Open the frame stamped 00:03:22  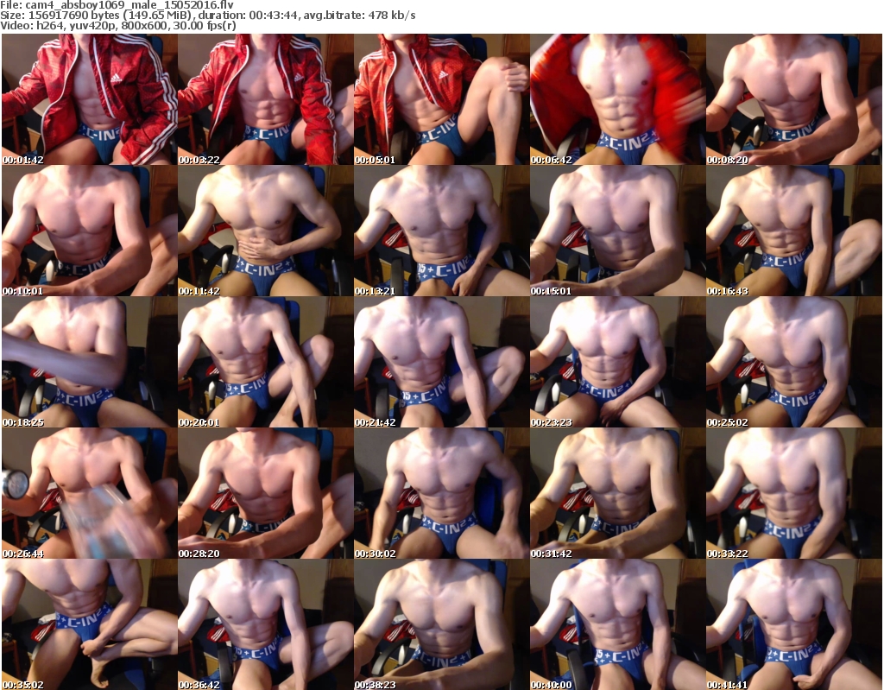(266, 99)
